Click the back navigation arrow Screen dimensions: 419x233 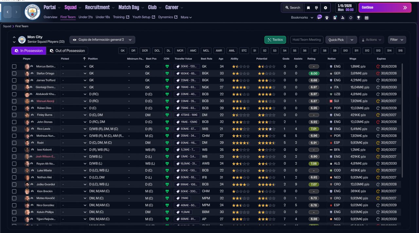(x=8, y=12)
